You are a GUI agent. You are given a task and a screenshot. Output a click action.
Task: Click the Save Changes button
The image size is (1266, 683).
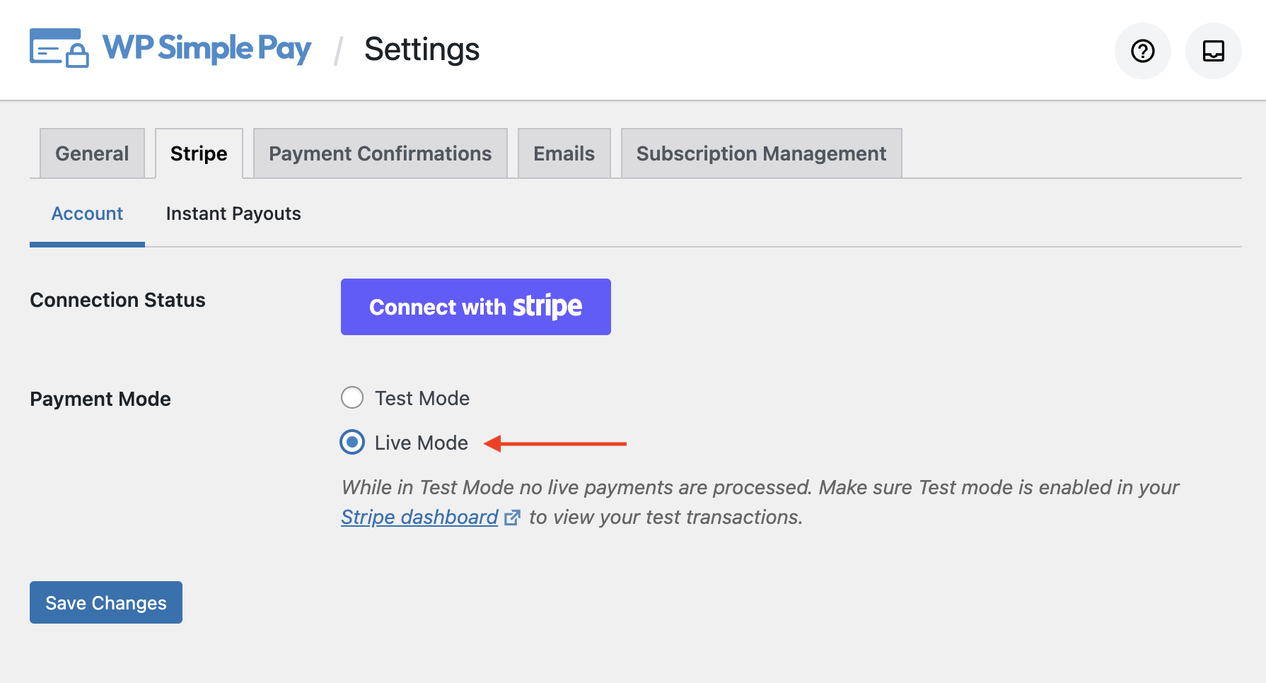(106, 602)
